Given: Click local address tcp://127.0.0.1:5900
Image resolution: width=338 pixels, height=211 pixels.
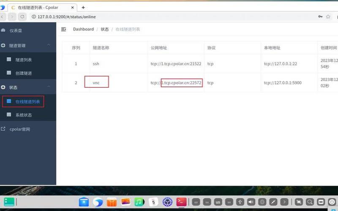Looking at the screenshot, I should [x=283, y=83].
